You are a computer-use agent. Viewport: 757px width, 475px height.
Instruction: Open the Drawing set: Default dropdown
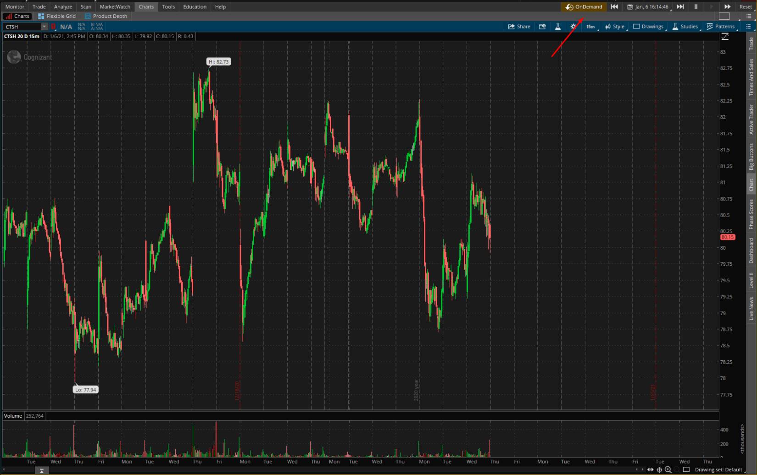pyautogui.click(x=718, y=469)
